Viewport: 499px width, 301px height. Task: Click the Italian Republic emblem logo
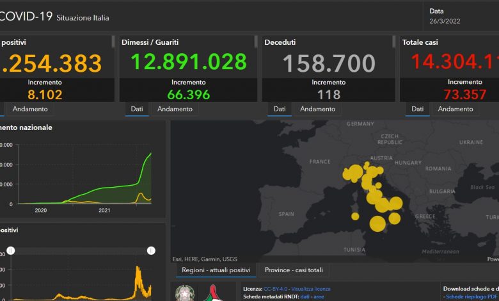coord(185,293)
